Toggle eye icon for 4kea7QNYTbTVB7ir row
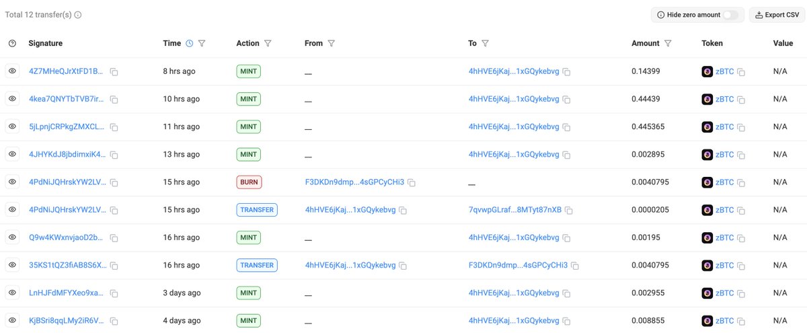807x333 pixels. (12, 98)
